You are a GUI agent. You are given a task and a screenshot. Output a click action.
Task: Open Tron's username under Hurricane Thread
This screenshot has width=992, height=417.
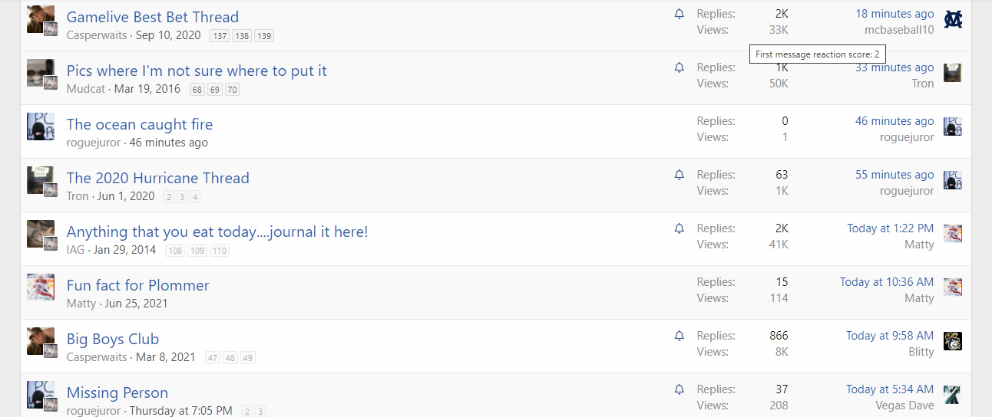click(78, 196)
